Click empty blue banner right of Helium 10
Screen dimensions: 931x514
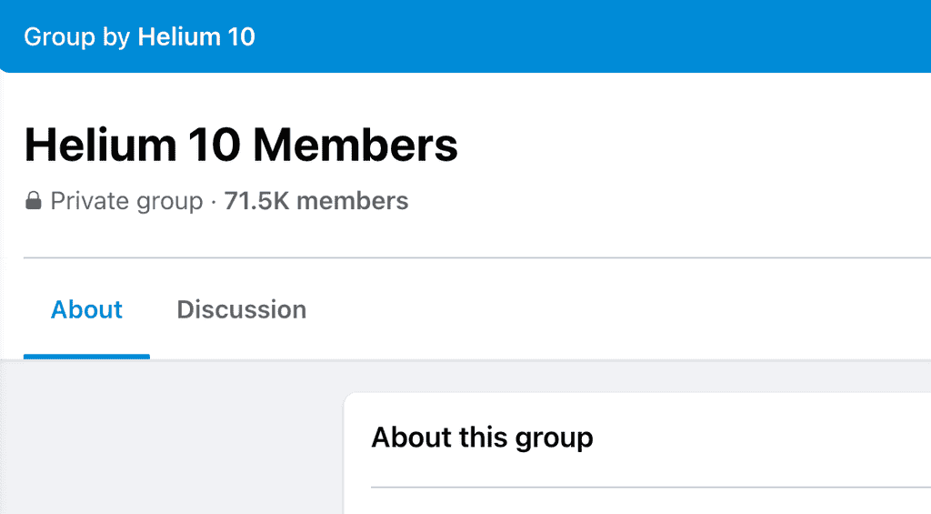point(594,36)
